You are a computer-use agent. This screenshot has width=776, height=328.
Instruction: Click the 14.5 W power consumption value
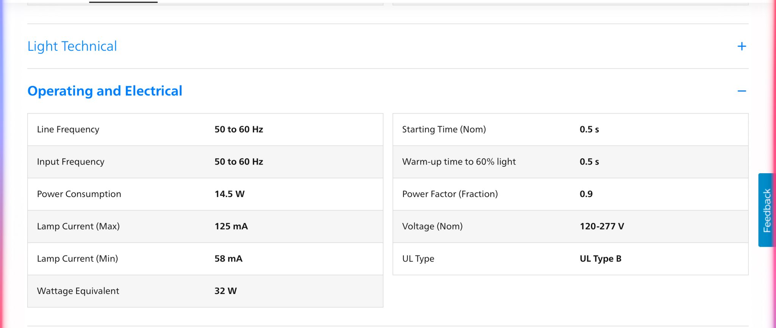[x=229, y=194]
